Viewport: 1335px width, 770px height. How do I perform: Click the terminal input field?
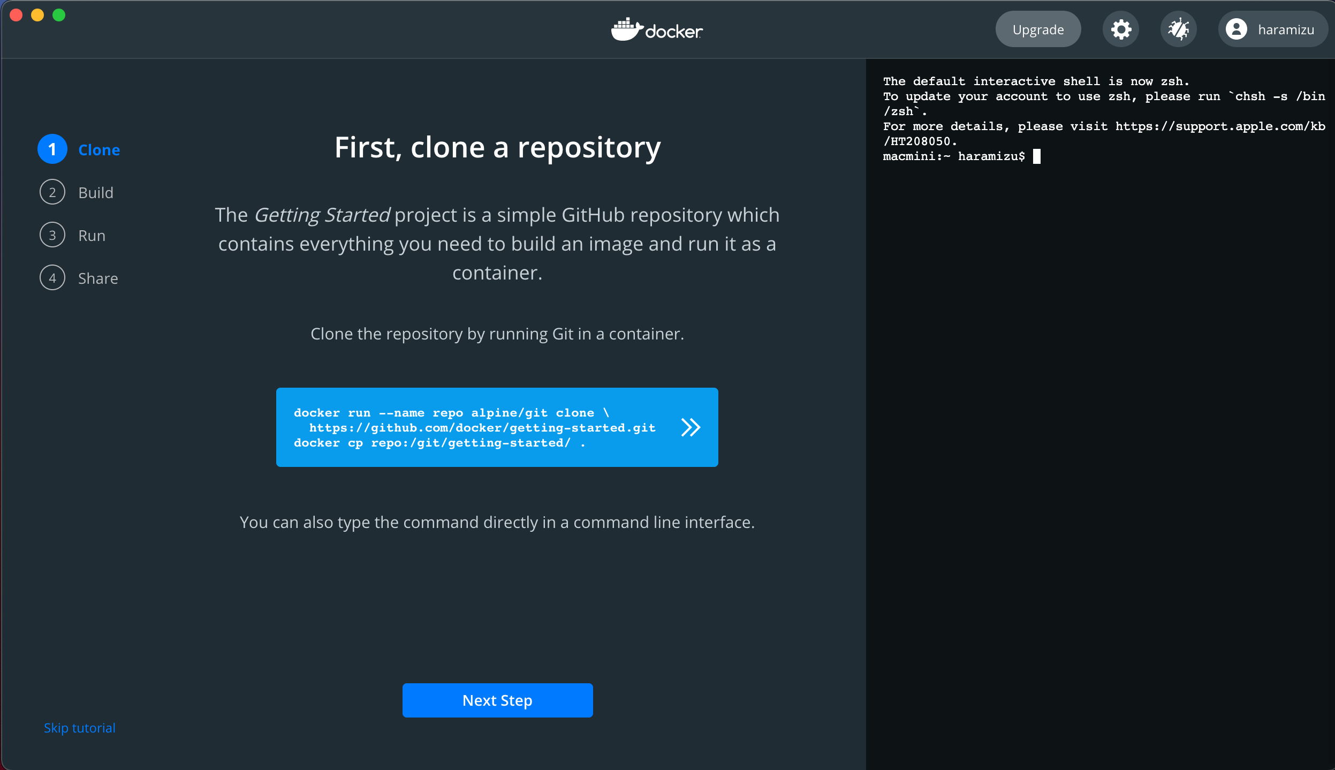(x=1037, y=156)
